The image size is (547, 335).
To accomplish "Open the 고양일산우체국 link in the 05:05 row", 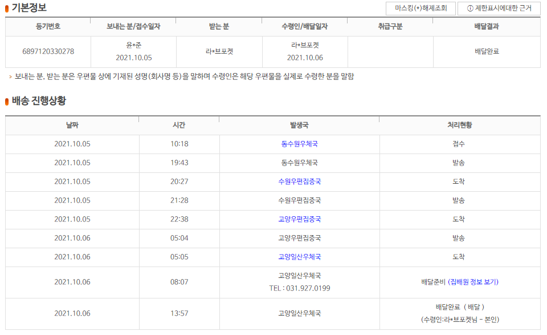I will 299,257.
